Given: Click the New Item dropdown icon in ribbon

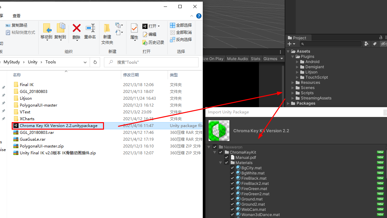Looking at the screenshot, I should [x=119, y=25].
